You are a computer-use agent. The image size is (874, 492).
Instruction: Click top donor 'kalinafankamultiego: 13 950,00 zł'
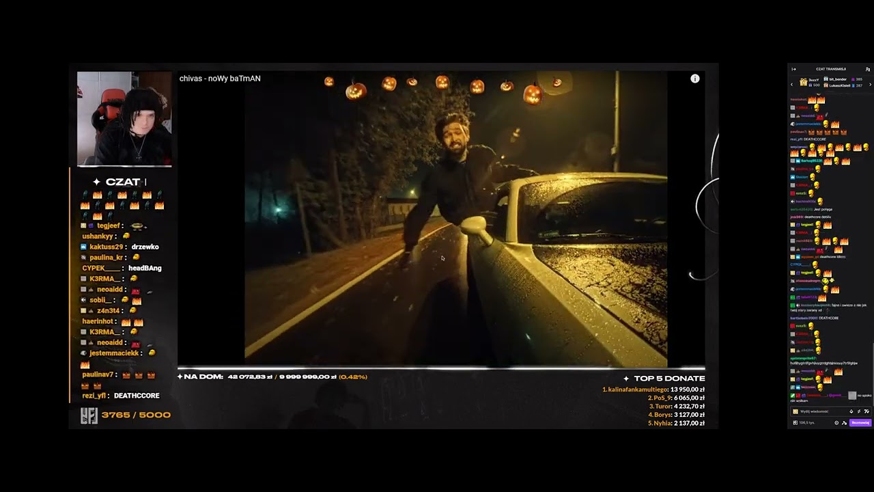653,389
